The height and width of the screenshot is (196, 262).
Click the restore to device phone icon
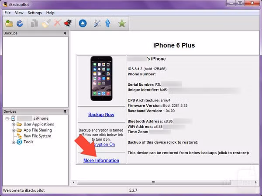coord(68,24)
